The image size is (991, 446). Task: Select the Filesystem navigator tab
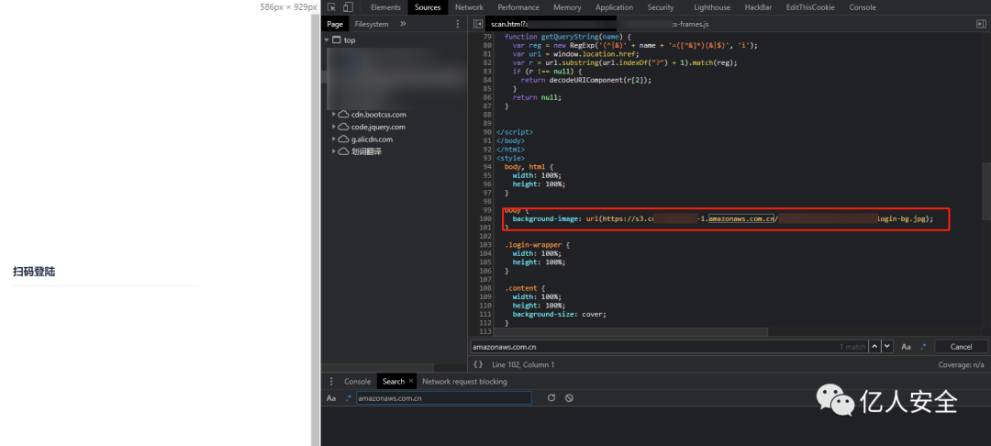click(x=372, y=24)
